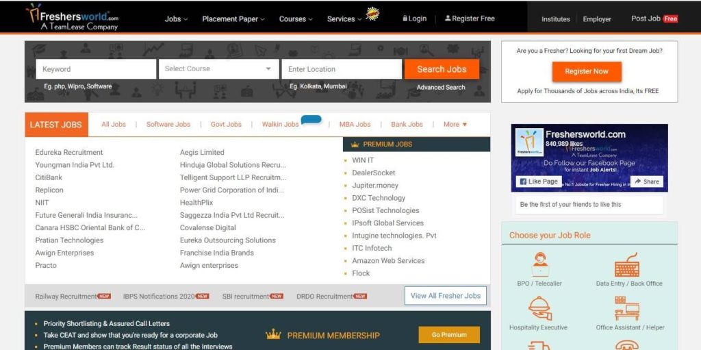Open Franchise India Brands listing
The height and width of the screenshot is (350, 701).
(217, 253)
